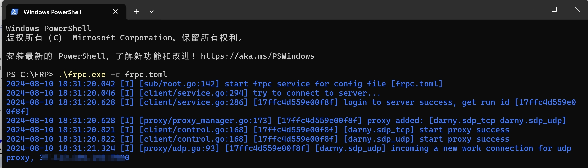Click the timestamp 2024-08-10 18:31:20.042
The height and width of the screenshot is (168, 588).
pyautogui.click(x=61, y=83)
